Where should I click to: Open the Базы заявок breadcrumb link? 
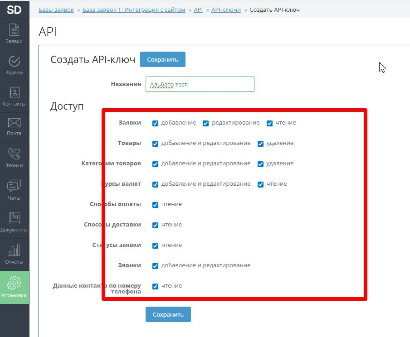coord(56,10)
